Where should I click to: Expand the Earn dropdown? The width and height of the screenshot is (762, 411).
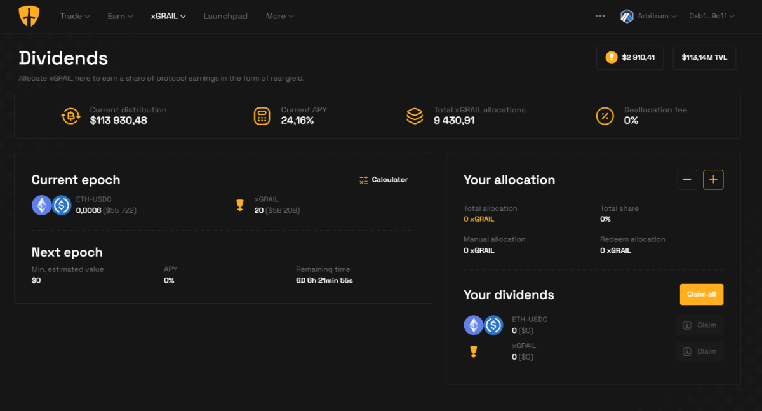tap(119, 16)
